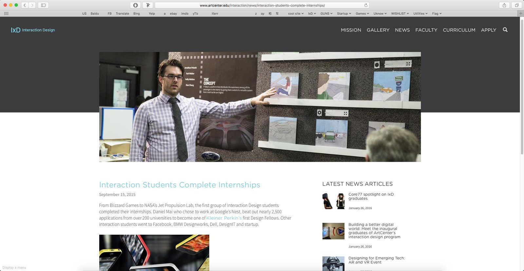524x271 pixels.
Task: Click the AR and VR Event thumbnail
Action: [333, 263]
